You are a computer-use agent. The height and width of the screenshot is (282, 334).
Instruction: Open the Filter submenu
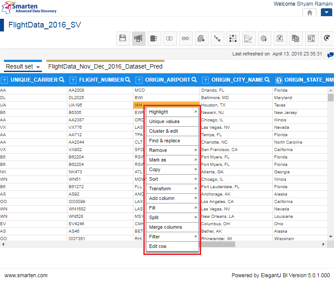[172, 237]
